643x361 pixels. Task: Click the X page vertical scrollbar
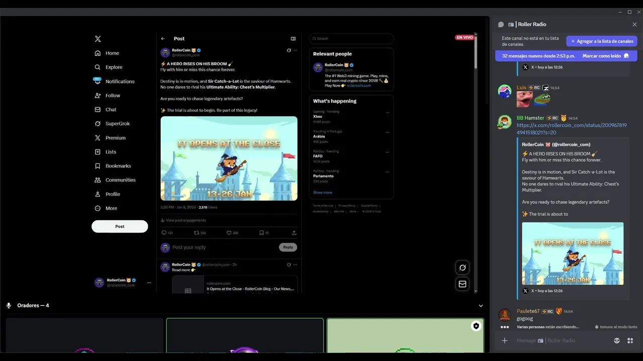tap(475, 53)
